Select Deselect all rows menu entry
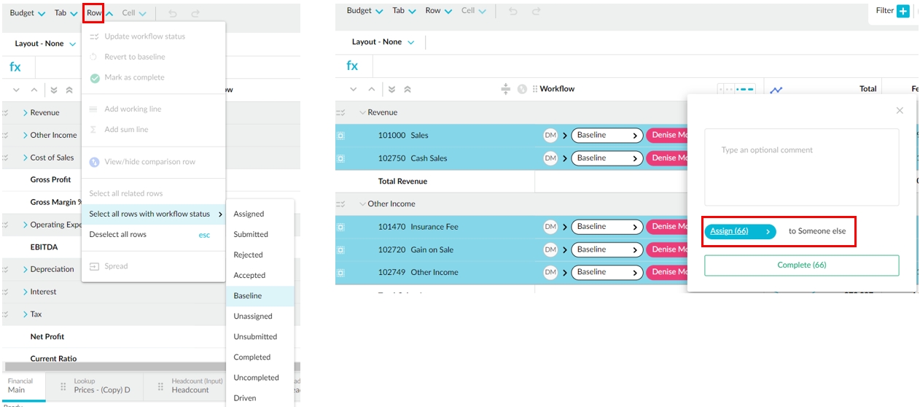 pyautogui.click(x=118, y=235)
